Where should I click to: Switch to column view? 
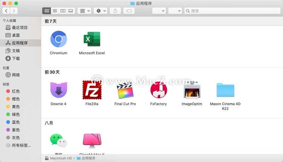pos(63,11)
